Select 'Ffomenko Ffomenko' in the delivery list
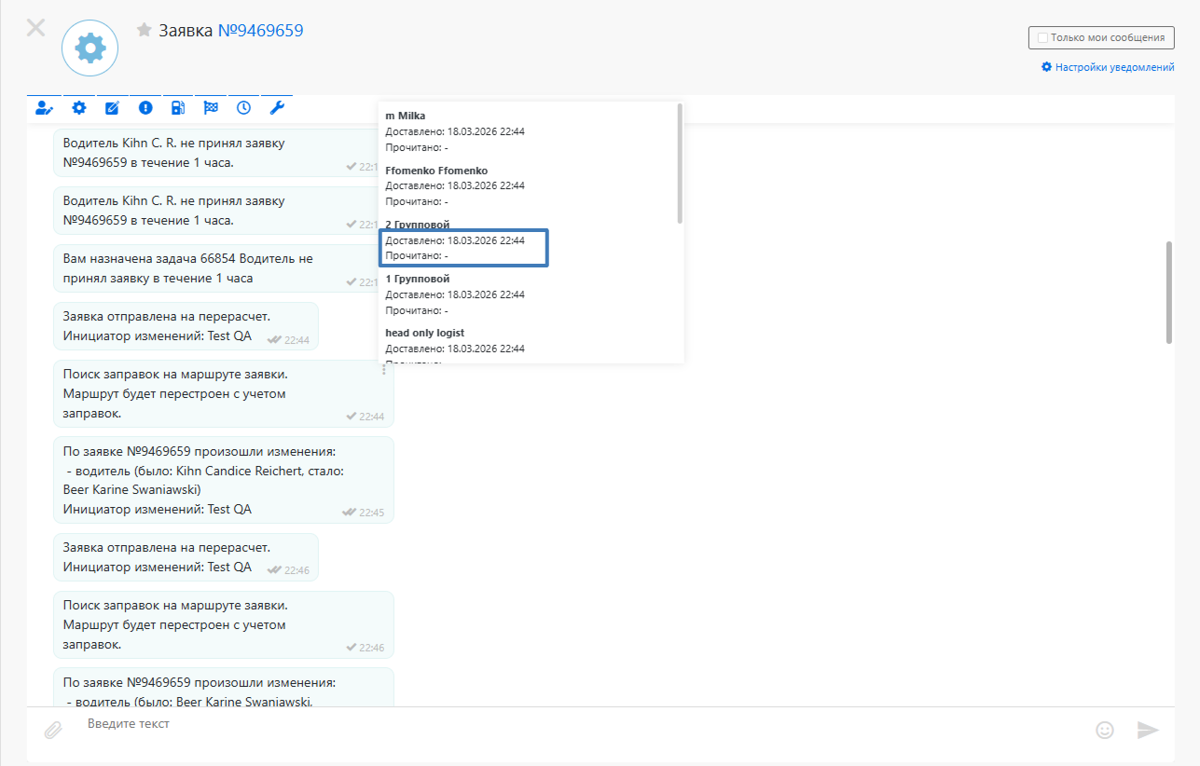The width and height of the screenshot is (1200, 766). [436, 171]
